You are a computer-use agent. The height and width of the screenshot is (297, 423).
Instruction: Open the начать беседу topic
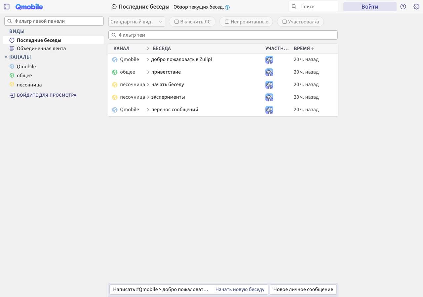[168, 84]
